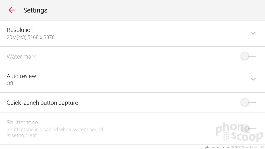
Task: Expand the Auto review dropdown chevron
Action: click(x=253, y=79)
